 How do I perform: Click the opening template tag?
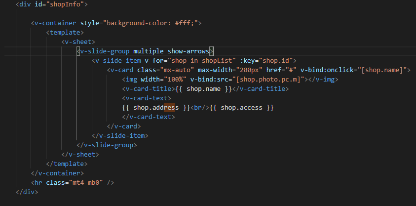pos(62,33)
